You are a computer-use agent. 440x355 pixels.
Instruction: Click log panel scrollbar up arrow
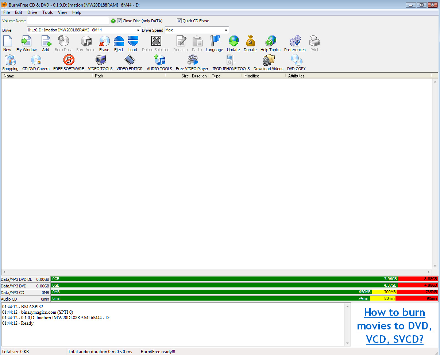click(x=347, y=306)
